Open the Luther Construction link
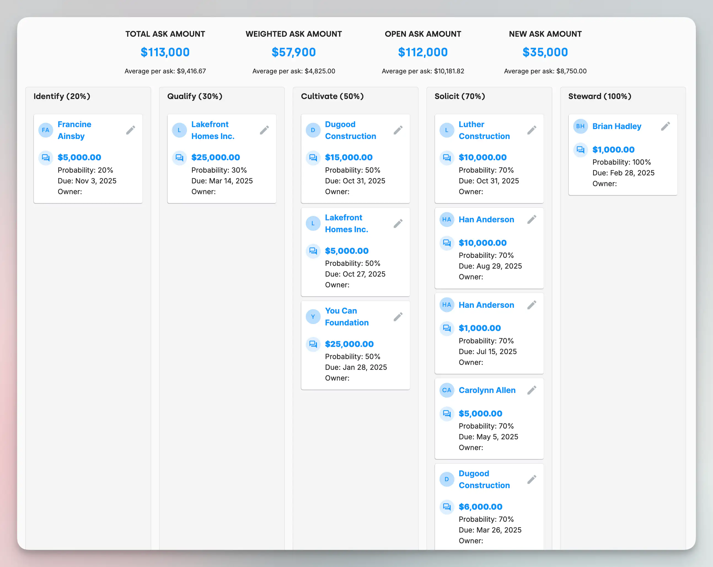713x567 pixels. [x=484, y=130]
